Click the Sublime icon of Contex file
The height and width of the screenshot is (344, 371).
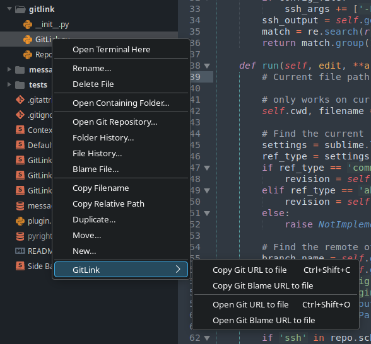pos(20,130)
